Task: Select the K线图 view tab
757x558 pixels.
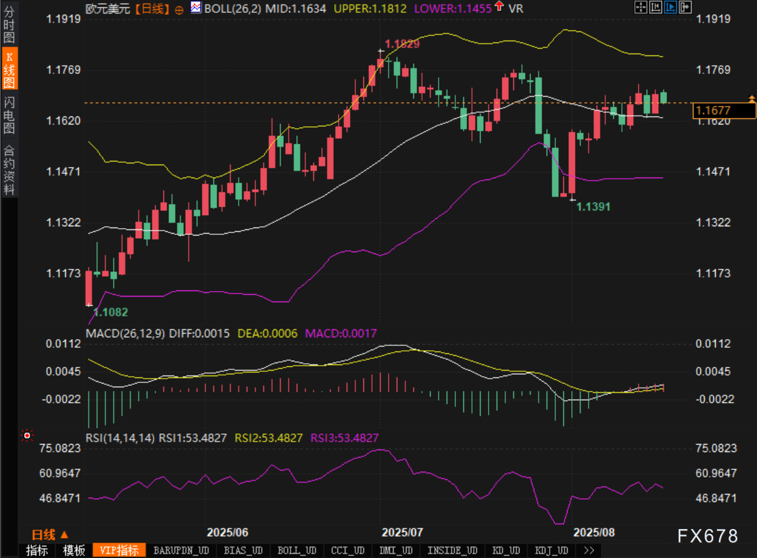Action: 9,68
